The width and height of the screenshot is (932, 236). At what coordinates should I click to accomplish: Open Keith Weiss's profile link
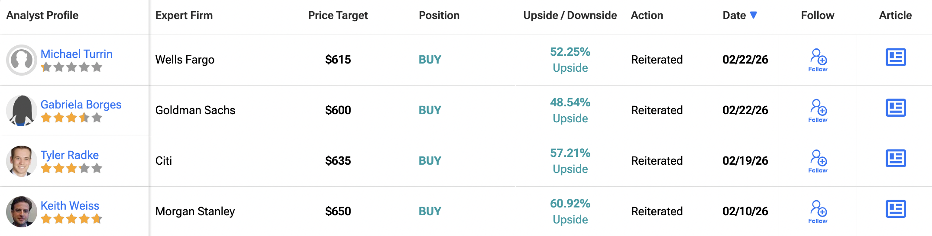pyautogui.click(x=70, y=206)
